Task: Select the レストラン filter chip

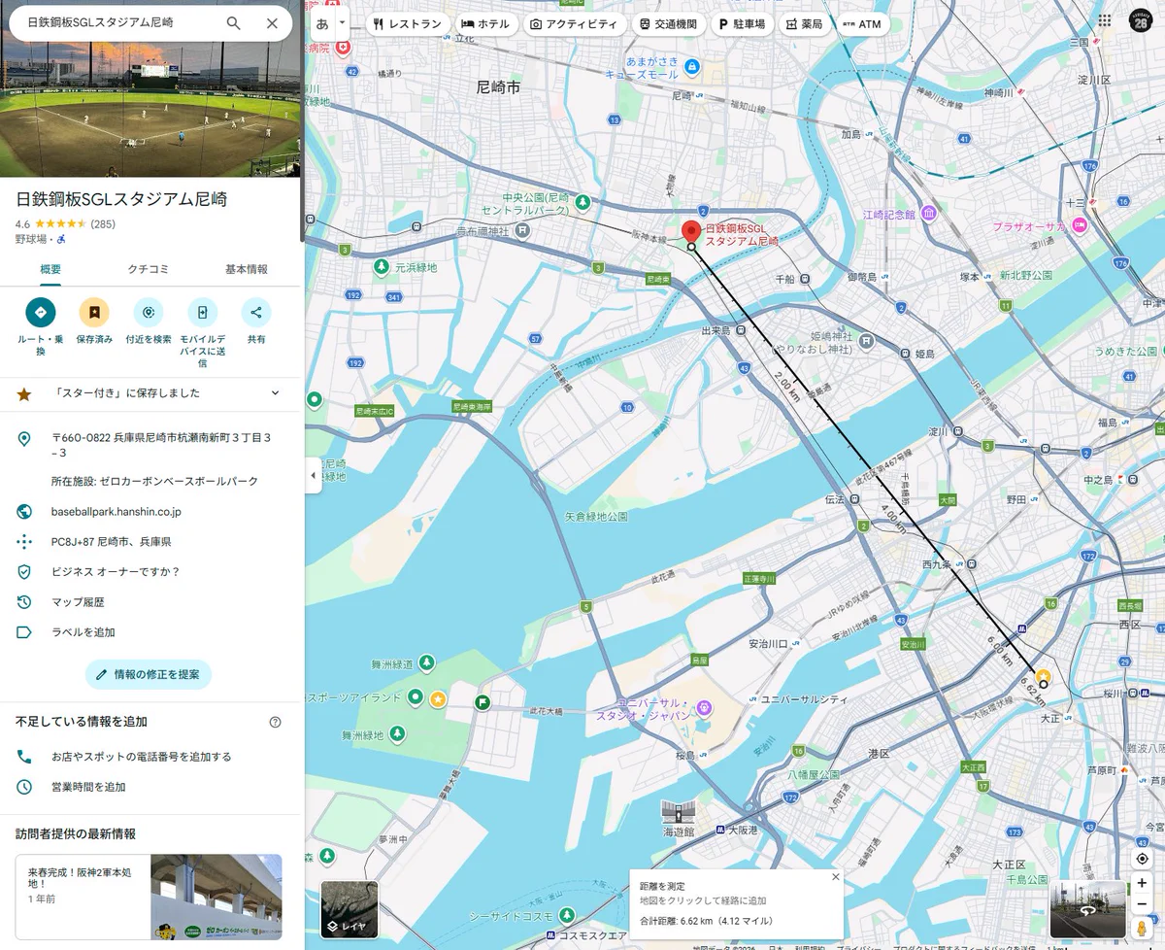Action: click(408, 24)
